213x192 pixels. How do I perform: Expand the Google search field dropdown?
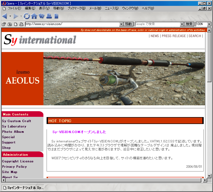[182, 24]
